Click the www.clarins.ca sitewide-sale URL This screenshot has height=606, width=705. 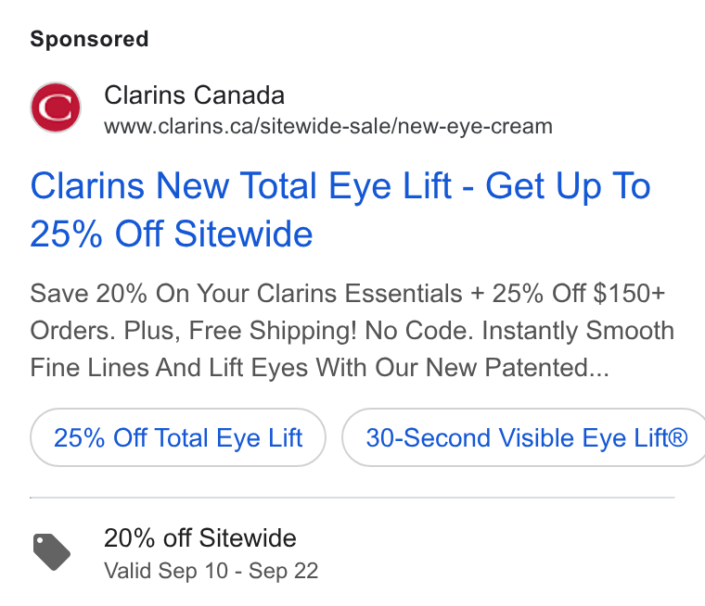328,126
